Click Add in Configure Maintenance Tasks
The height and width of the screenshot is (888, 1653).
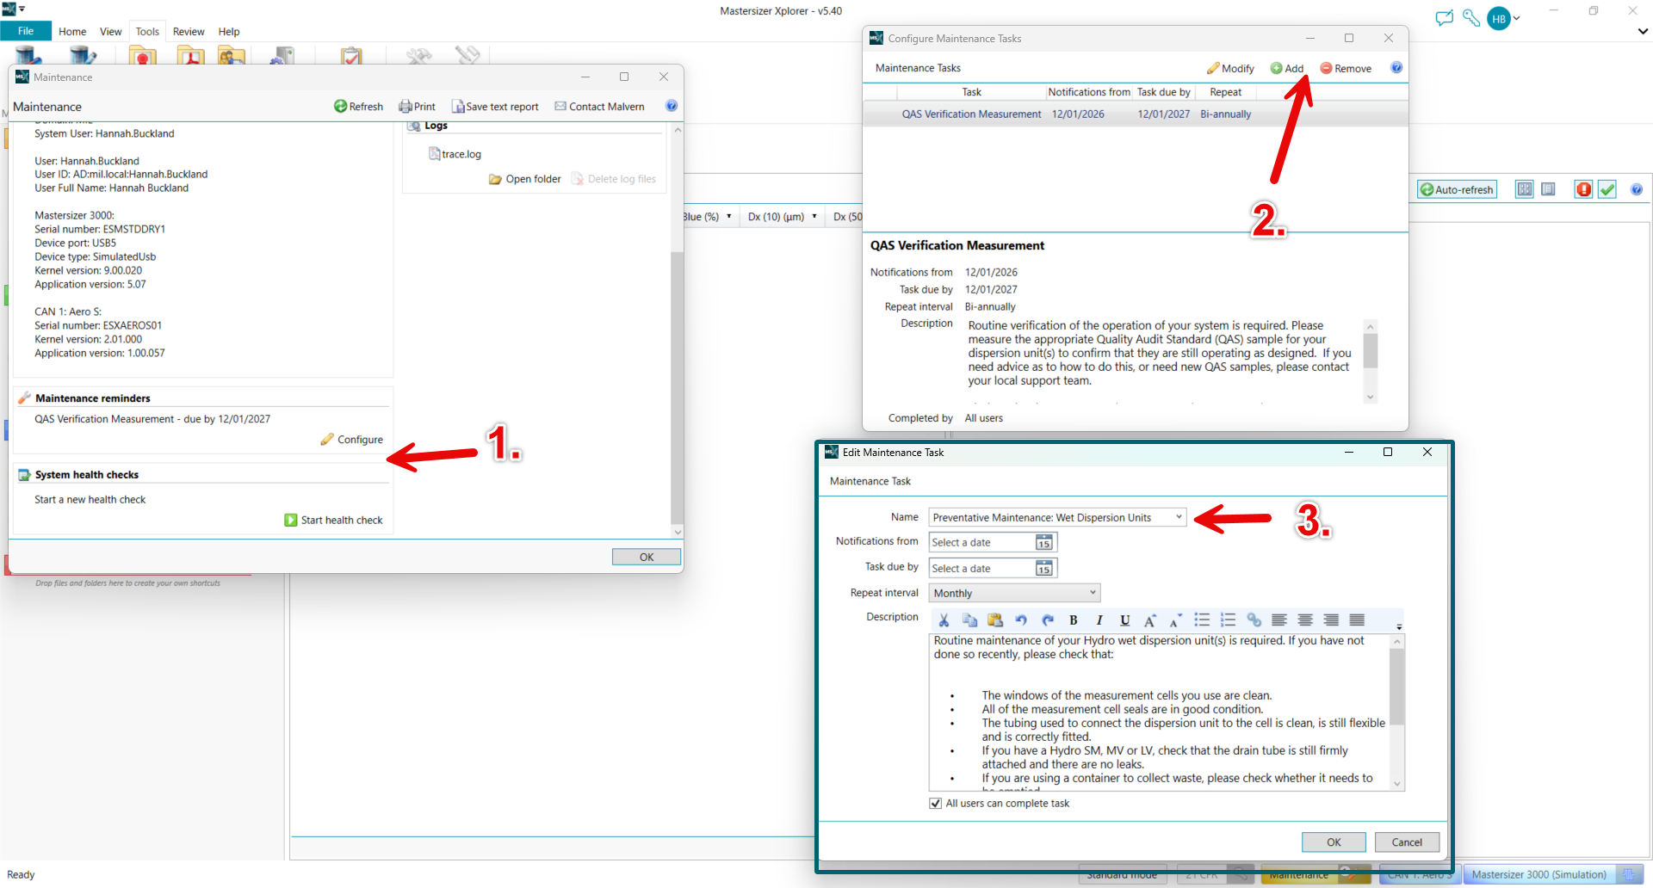click(1287, 69)
